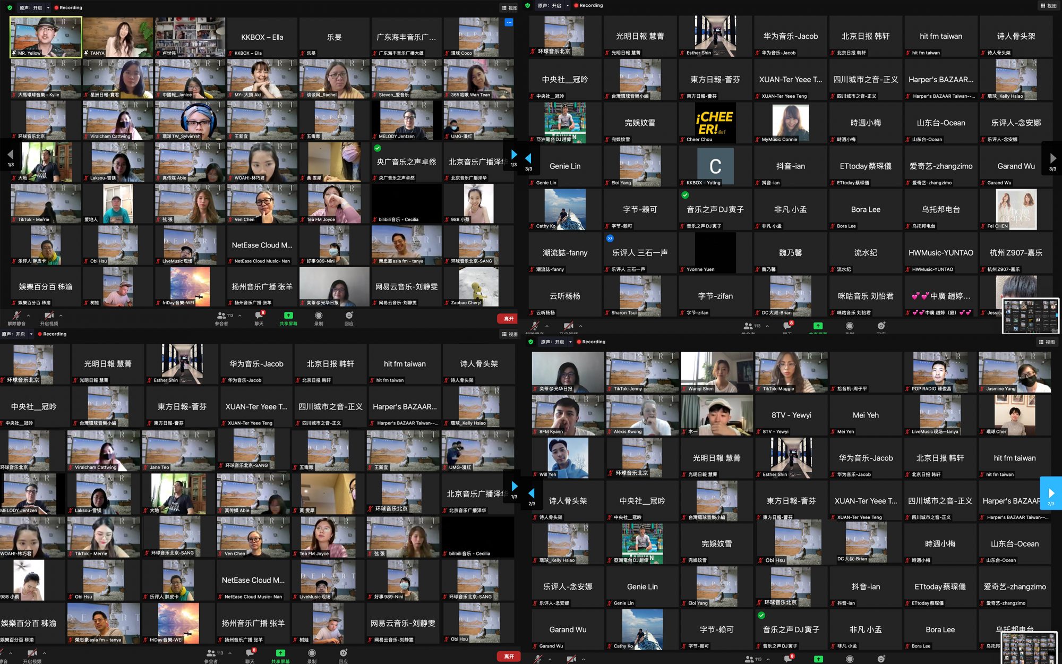Click blue more-options dots on 環球 Coco tile
The image size is (1062, 664).
pos(509,22)
